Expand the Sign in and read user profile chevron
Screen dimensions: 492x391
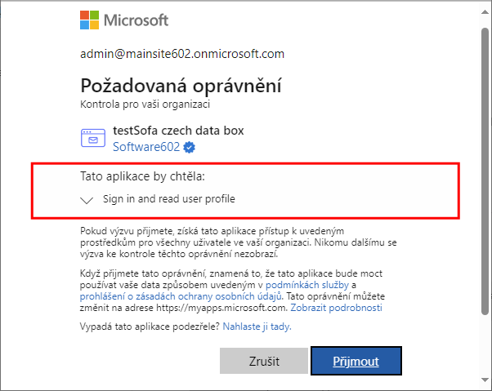point(87,200)
